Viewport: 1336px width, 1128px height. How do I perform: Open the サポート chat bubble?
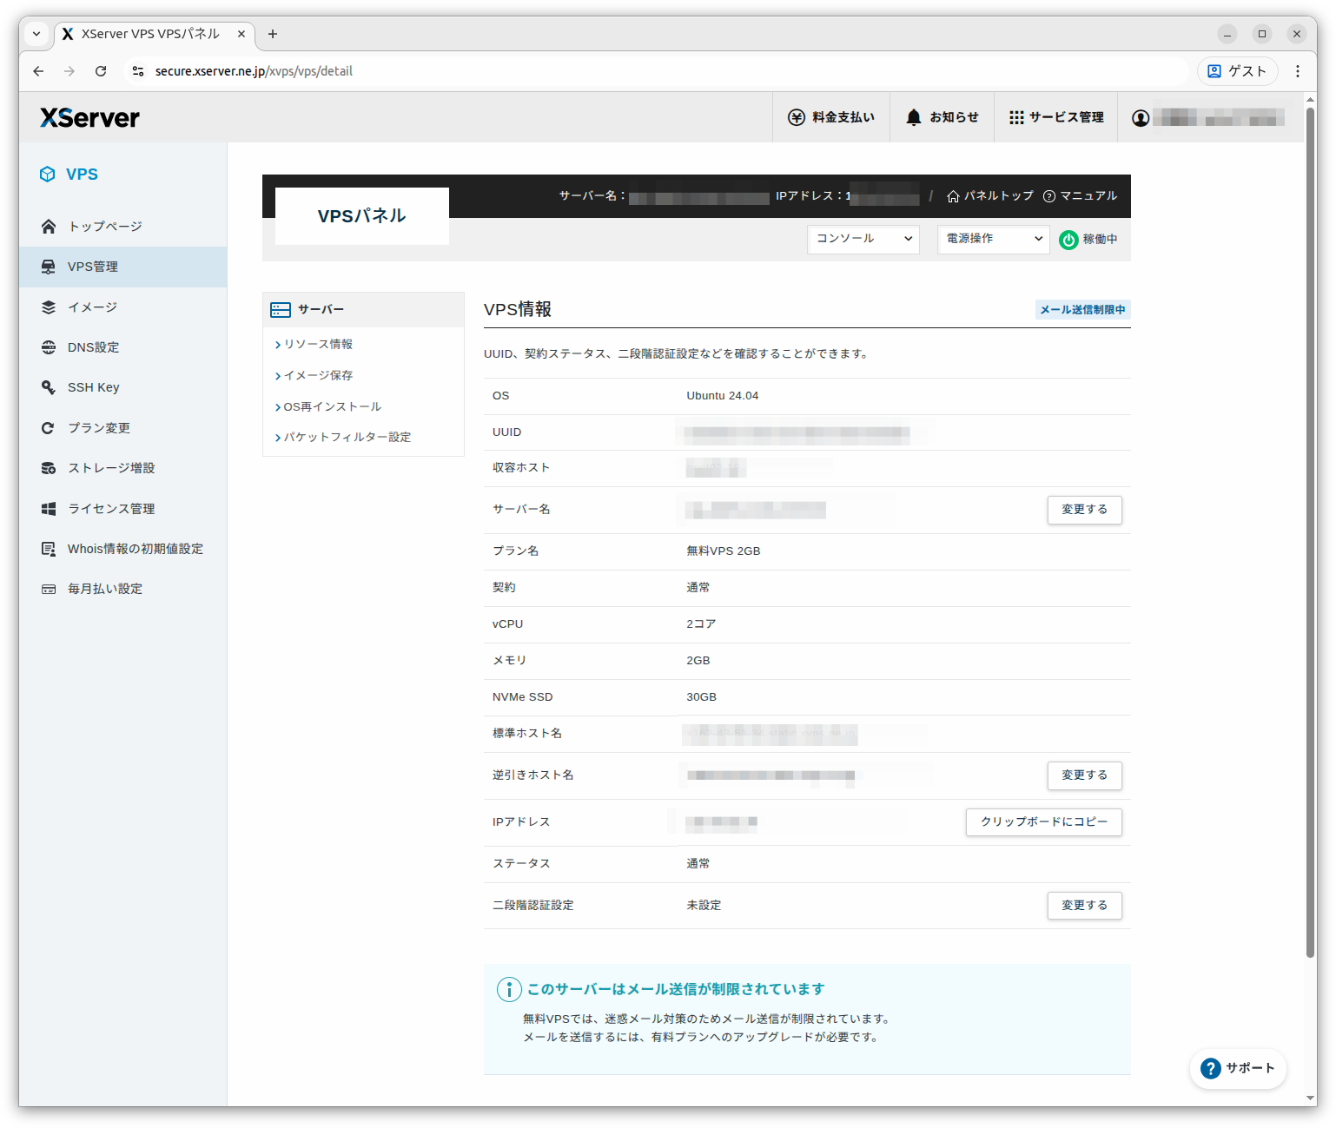(x=1238, y=1068)
